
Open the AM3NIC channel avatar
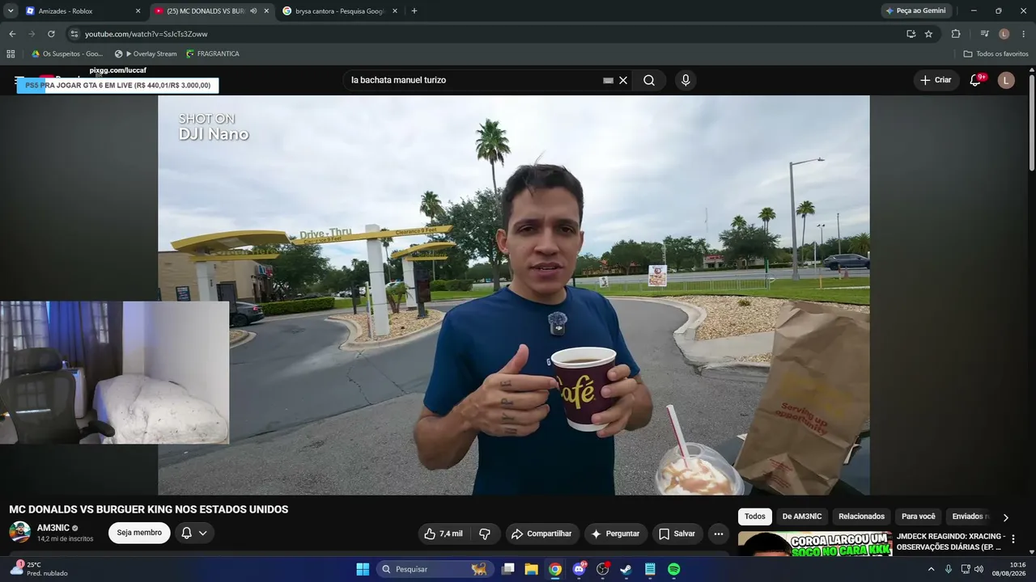coord(20,533)
